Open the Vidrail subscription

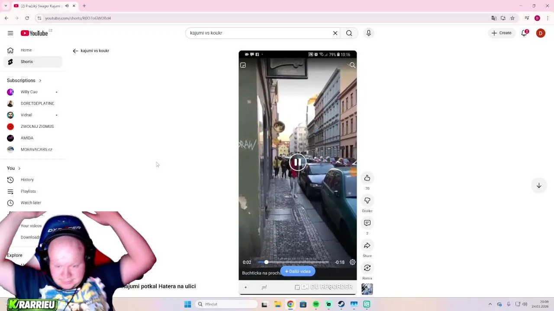click(33, 115)
